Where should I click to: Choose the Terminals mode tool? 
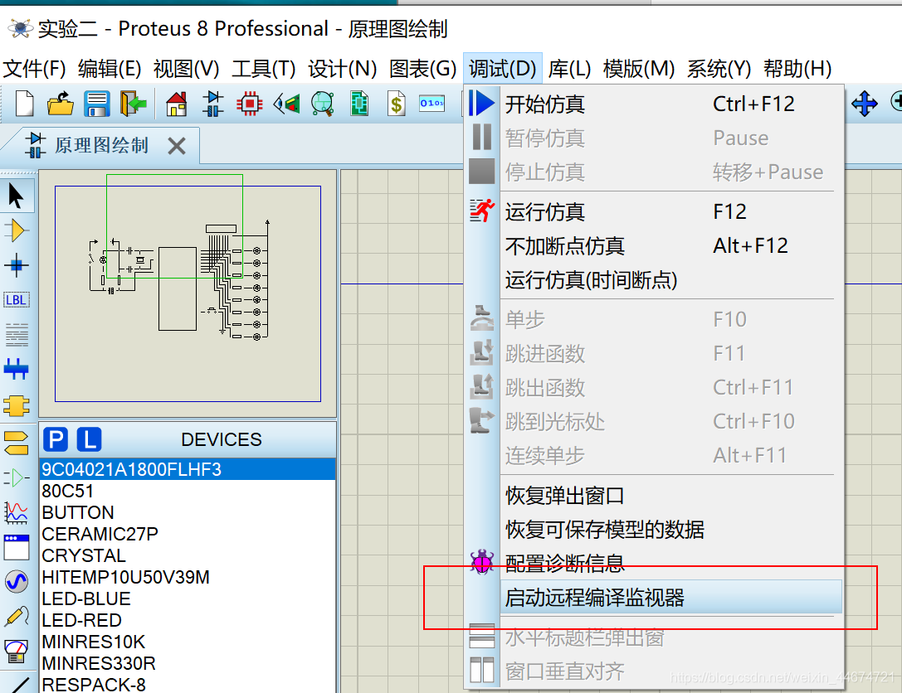[x=16, y=443]
